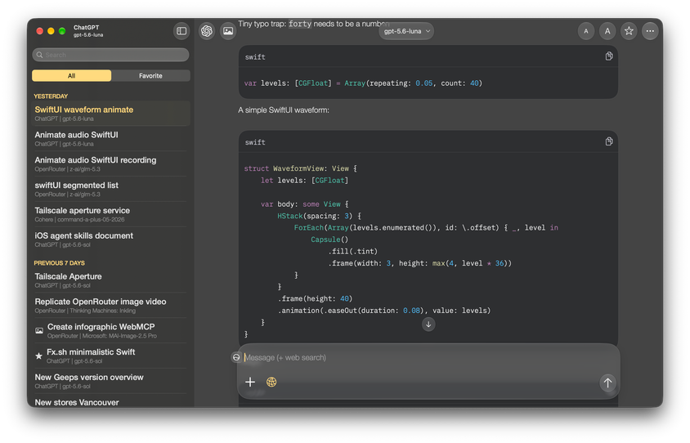Click the struct WaveformView: View code line
The width and height of the screenshot is (690, 443).
(301, 168)
